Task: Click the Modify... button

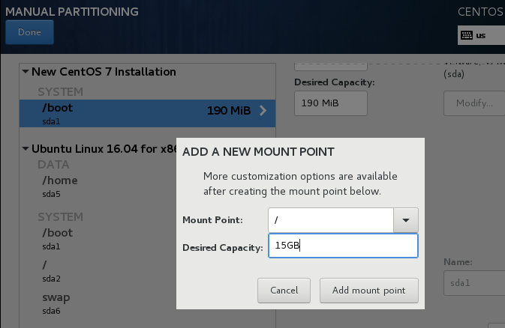Action: 474,103
